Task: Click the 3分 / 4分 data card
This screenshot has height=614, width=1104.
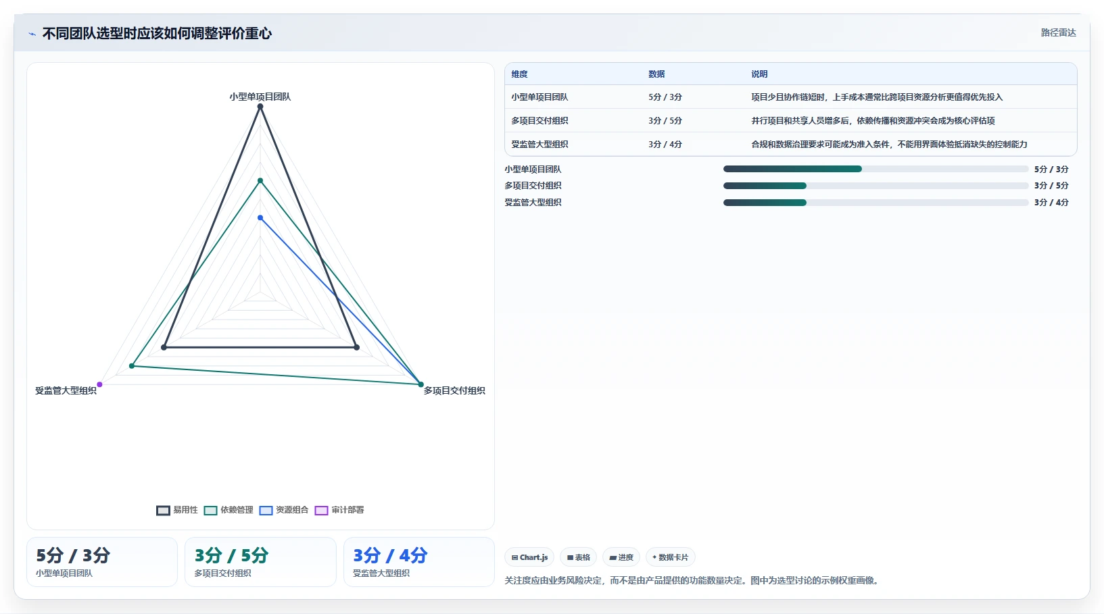Action: coord(419,562)
